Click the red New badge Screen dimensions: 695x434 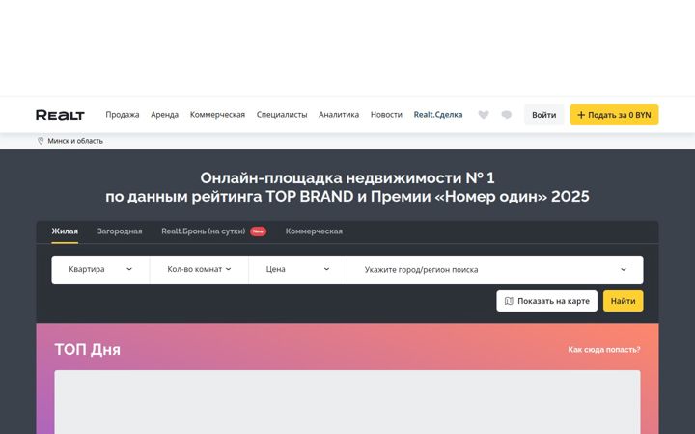pyautogui.click(x=258, y=231)
